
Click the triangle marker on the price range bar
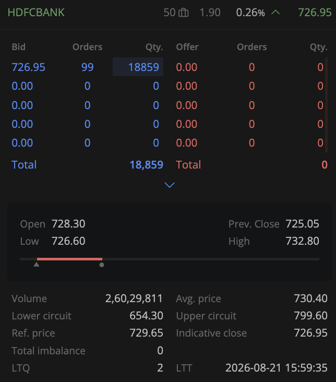pos(37,265)
